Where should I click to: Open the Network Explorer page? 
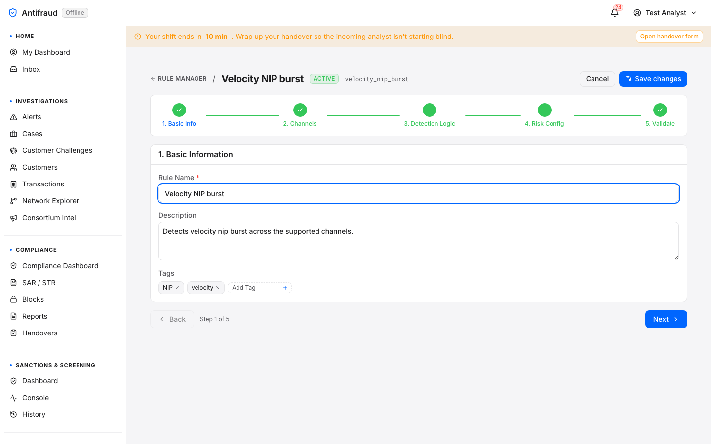click(63, 201)
